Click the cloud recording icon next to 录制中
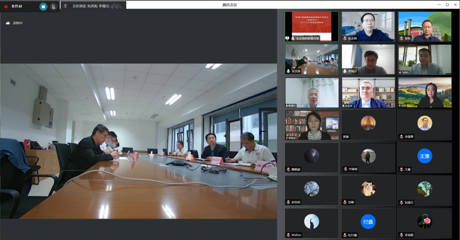The width and height of the screenshot is (460, 240). (8, 23)
